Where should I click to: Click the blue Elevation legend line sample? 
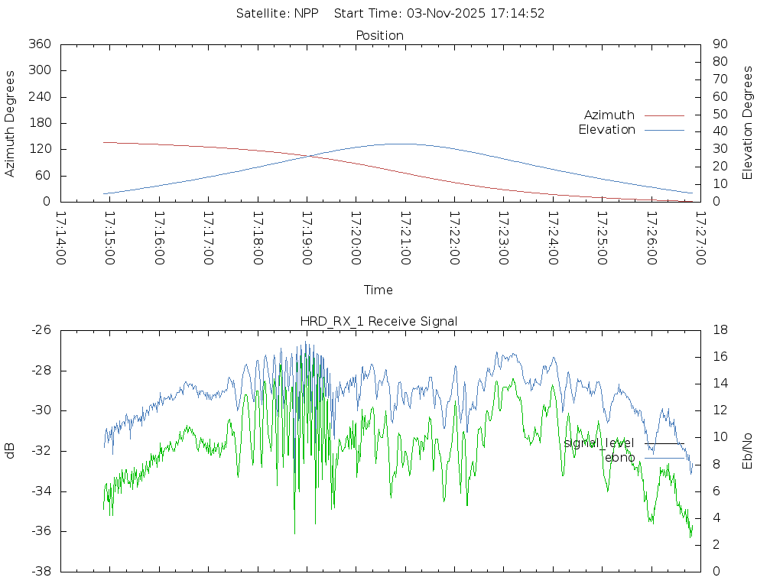click(664, 130)
